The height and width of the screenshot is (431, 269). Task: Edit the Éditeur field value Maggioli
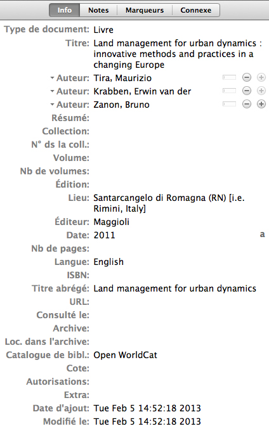[x=112, y=222]
